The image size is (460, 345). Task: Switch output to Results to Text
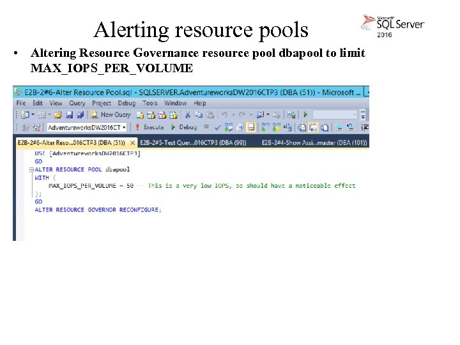302,127
